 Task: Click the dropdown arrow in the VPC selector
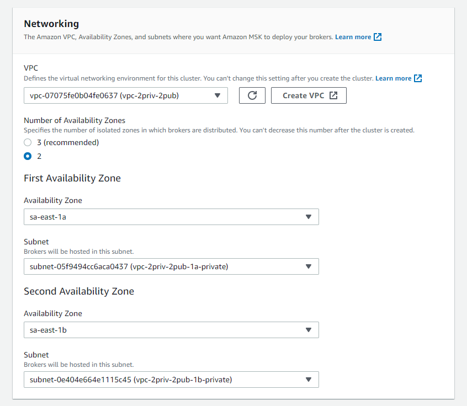click(217, 95)
